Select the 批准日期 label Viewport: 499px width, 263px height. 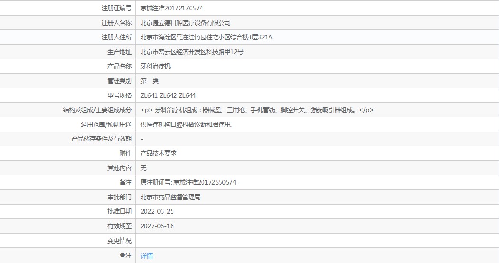pos(119,211)
